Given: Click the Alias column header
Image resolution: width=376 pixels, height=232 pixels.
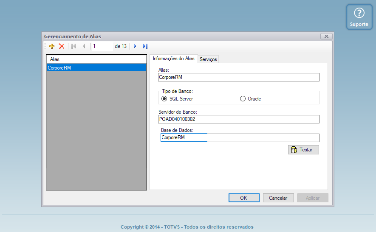Looking at the screenshot, I should [96, 59].
